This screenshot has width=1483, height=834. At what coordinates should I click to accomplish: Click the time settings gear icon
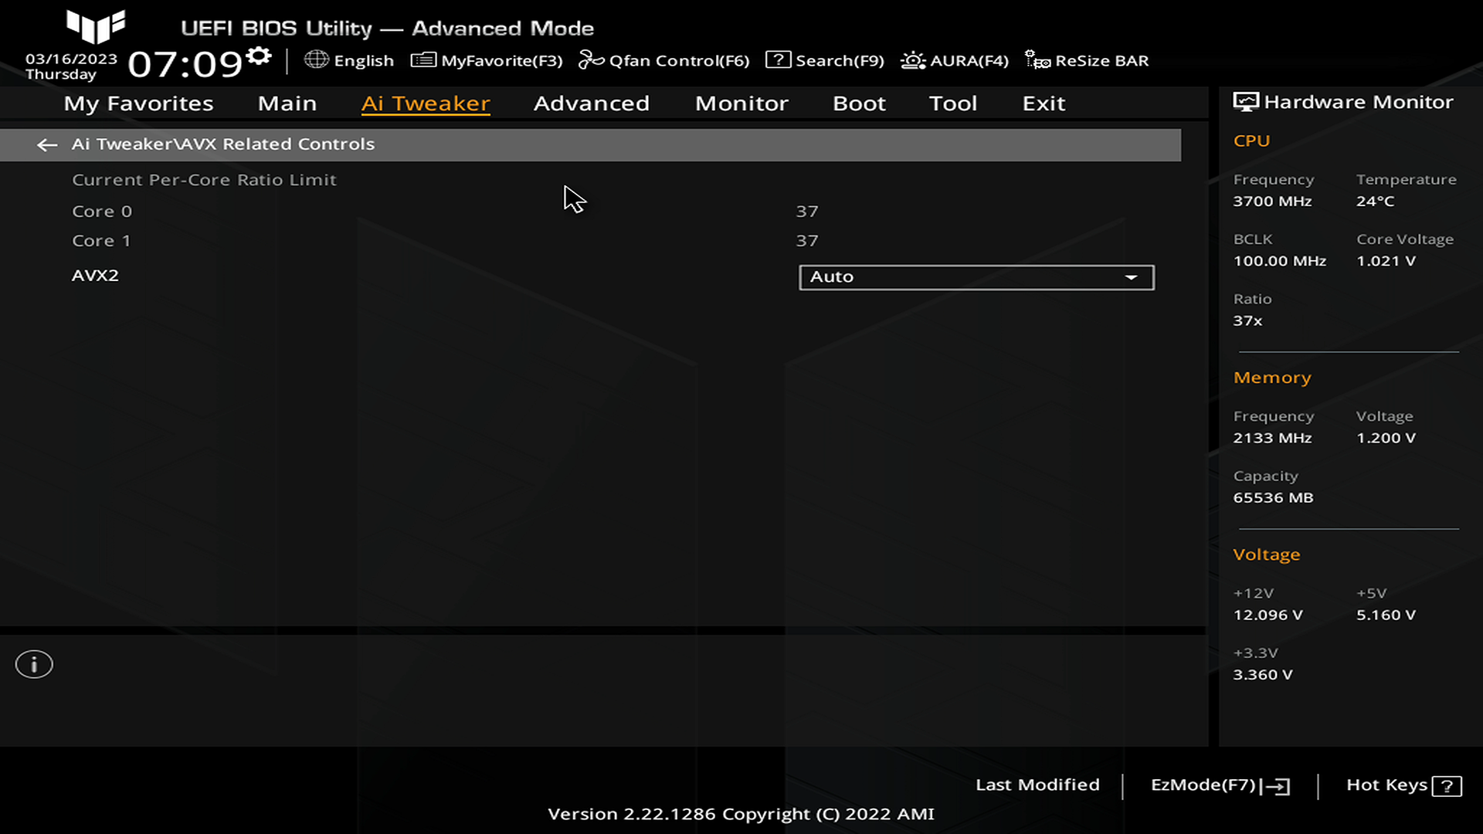click(259, 56)
